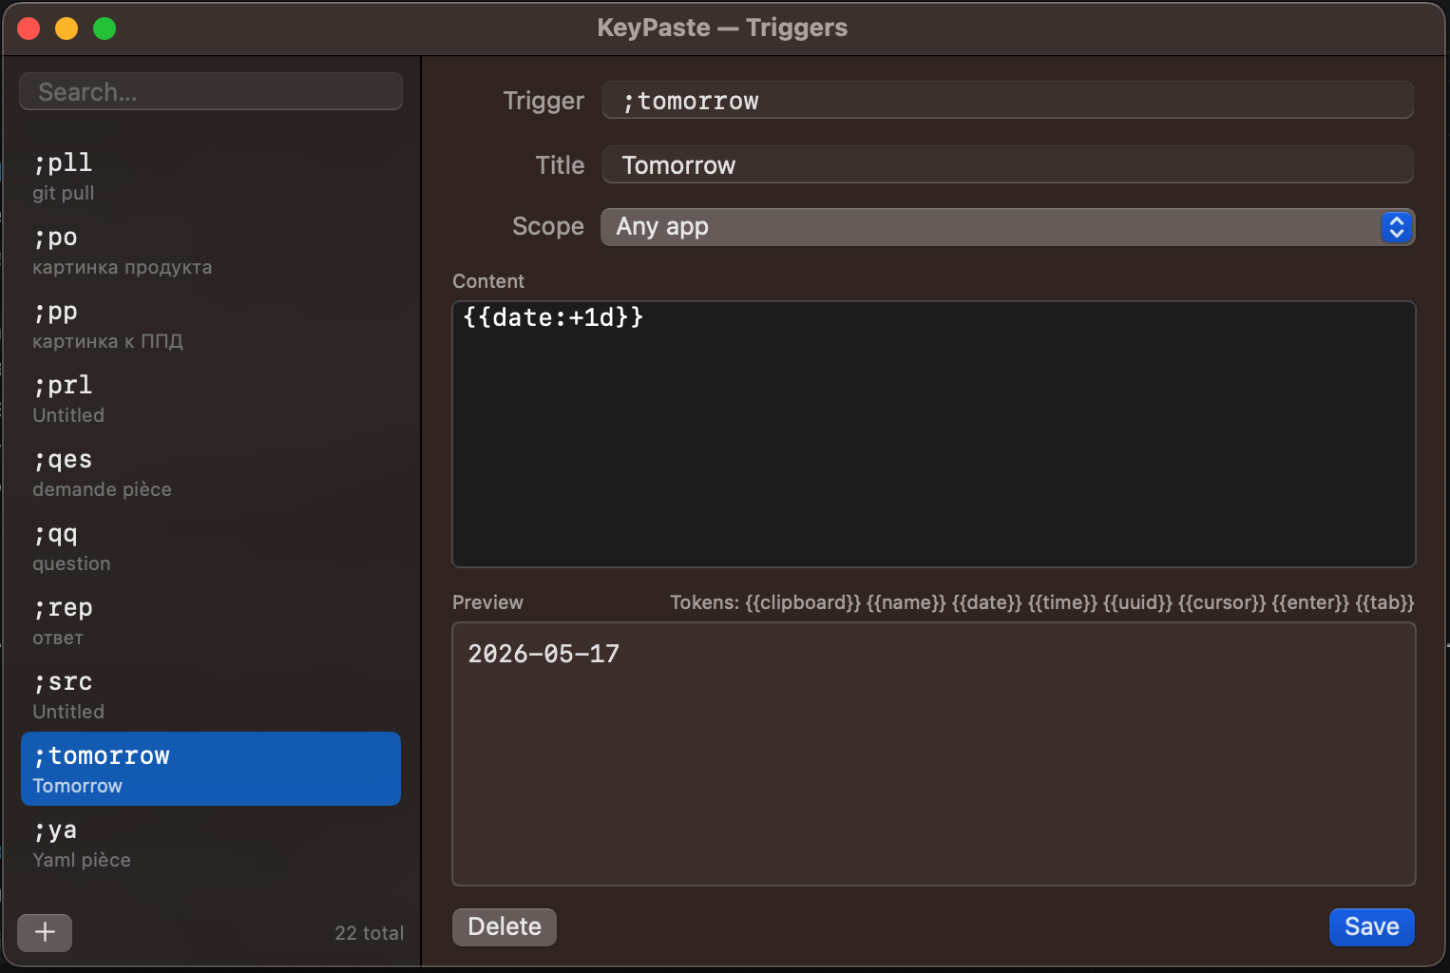Viewport: 1450px width, 973px height.
Task: Click the preview output 2026-05-17
Action: coord(544,654)
